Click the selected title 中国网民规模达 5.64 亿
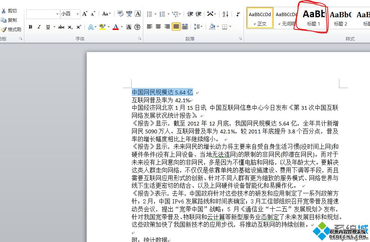Screen dimensions: 370x242 point(162,92)
